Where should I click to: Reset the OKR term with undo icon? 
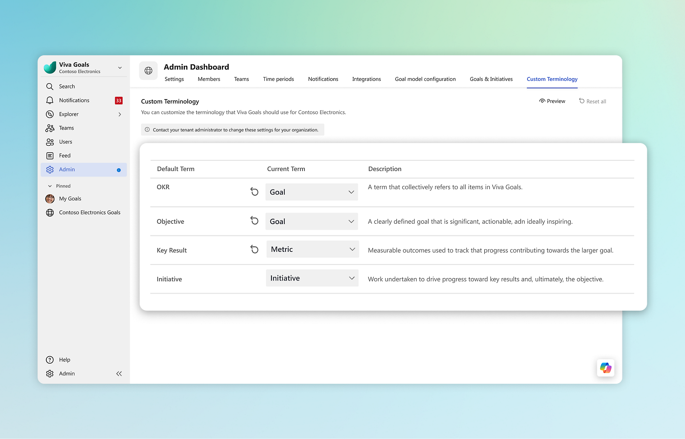254,192
